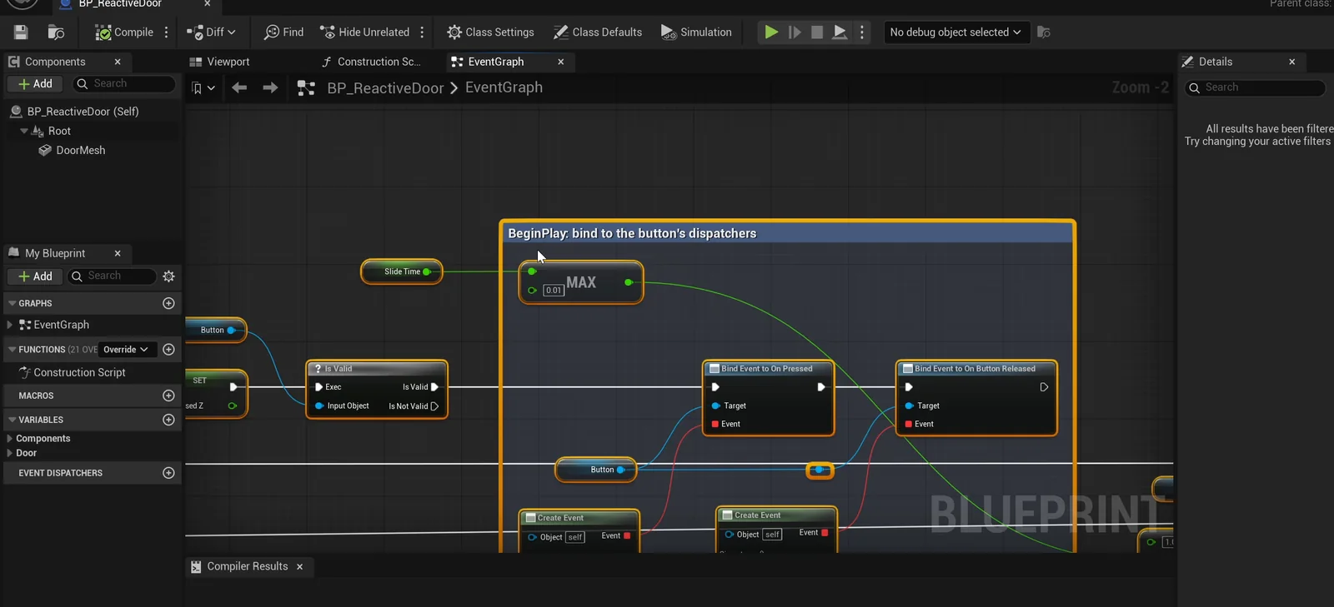Add a new graph with plus icon

pyautogui.click(x=168, y=303)
